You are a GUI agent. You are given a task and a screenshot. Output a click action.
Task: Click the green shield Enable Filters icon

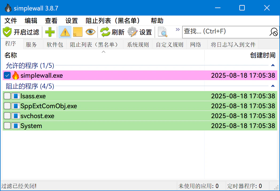(x=7, y=32)
